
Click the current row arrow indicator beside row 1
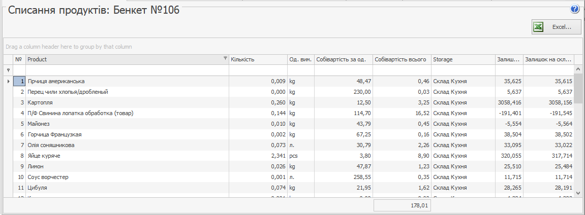[x=8, y=81]
